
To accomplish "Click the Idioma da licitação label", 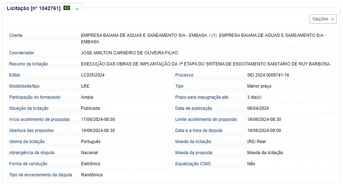I will coord(27,142).
